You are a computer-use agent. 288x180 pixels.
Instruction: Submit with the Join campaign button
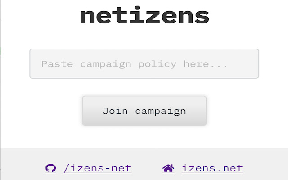coord(144,111)
